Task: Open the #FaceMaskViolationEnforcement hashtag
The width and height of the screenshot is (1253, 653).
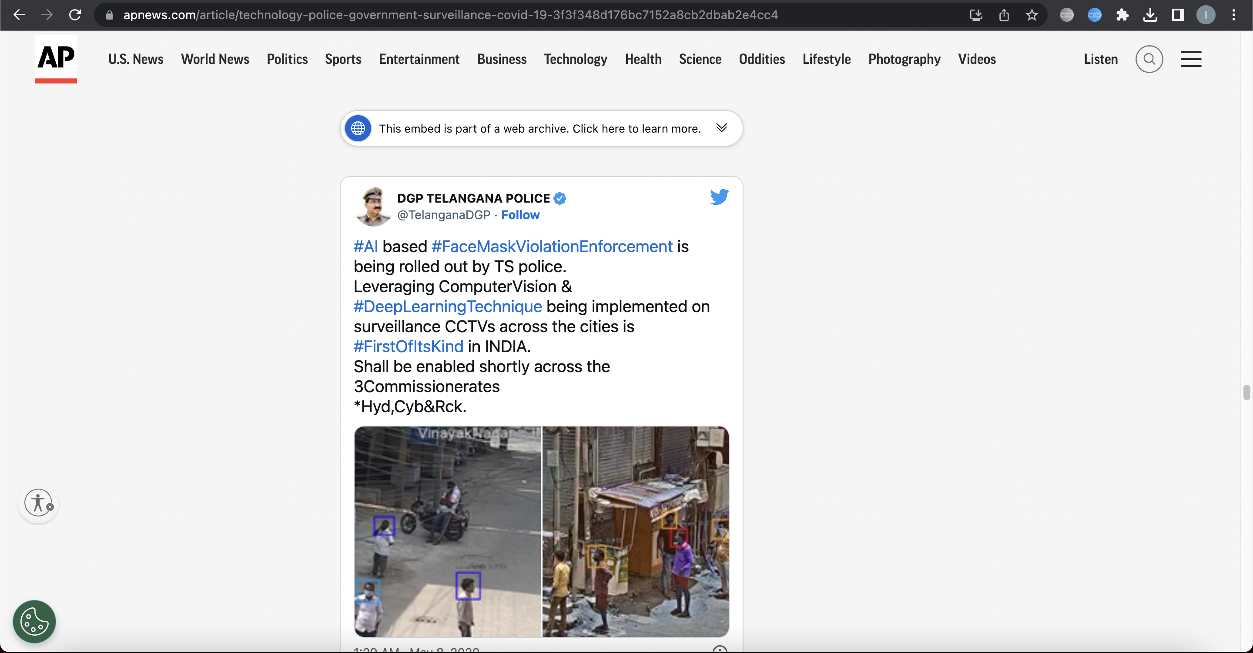Action: pyautogui.click(x=552, y=247)
